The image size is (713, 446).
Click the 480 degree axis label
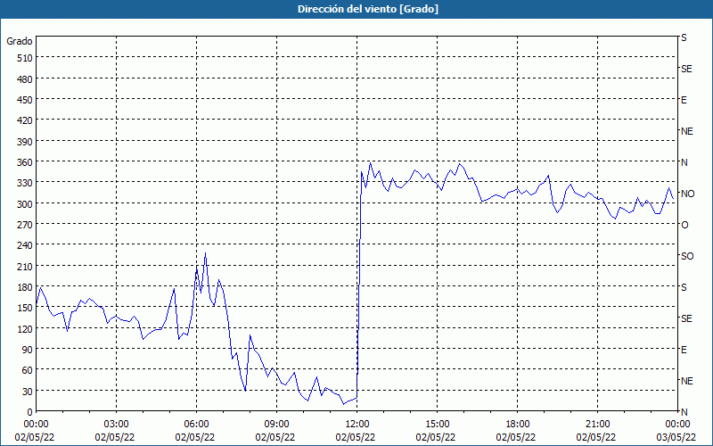(x=26, y=79)
